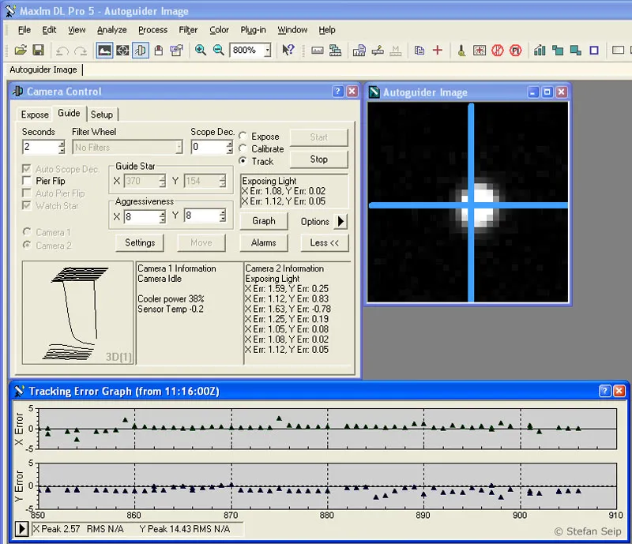This screenshot has width=632, height=544.
Task: Click the Seconds spinner arrows
Action: (x=62, y=147)
